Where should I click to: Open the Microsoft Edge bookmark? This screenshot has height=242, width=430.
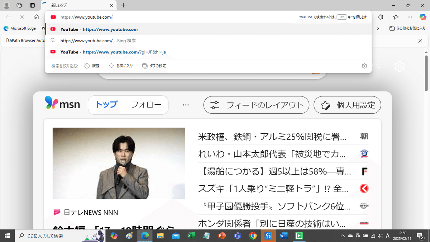pos(20,28)
